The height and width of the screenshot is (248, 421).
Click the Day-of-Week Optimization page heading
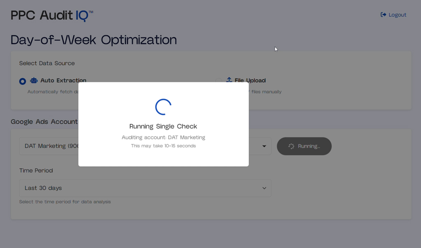[94, 40]
